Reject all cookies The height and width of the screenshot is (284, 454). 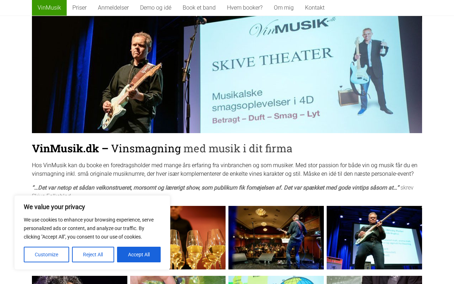[93, 255]
